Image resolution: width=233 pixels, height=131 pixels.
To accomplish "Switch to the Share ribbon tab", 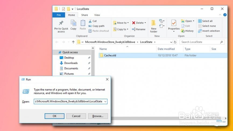I will [x=84, y=15].
